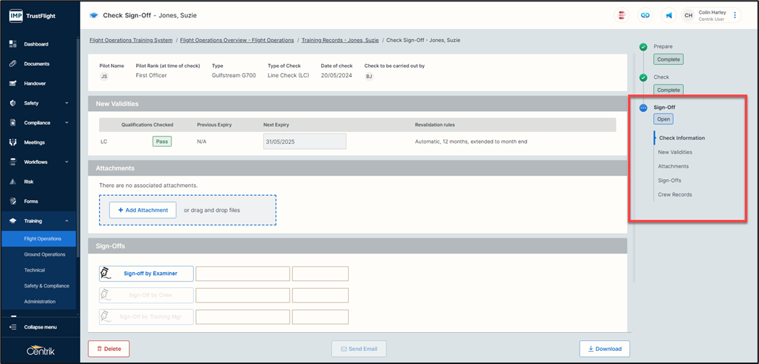
Task: Click the Documents paperclip icon
Action: click(x=13, y=64)
